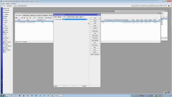Open the Traffic tab in the Interface dialog
The width and height of the screenshot is (172, 97).
tap(81, 17)
